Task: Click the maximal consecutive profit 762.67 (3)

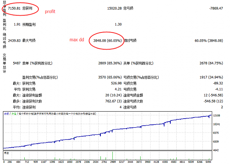Action: pos(113,101)
